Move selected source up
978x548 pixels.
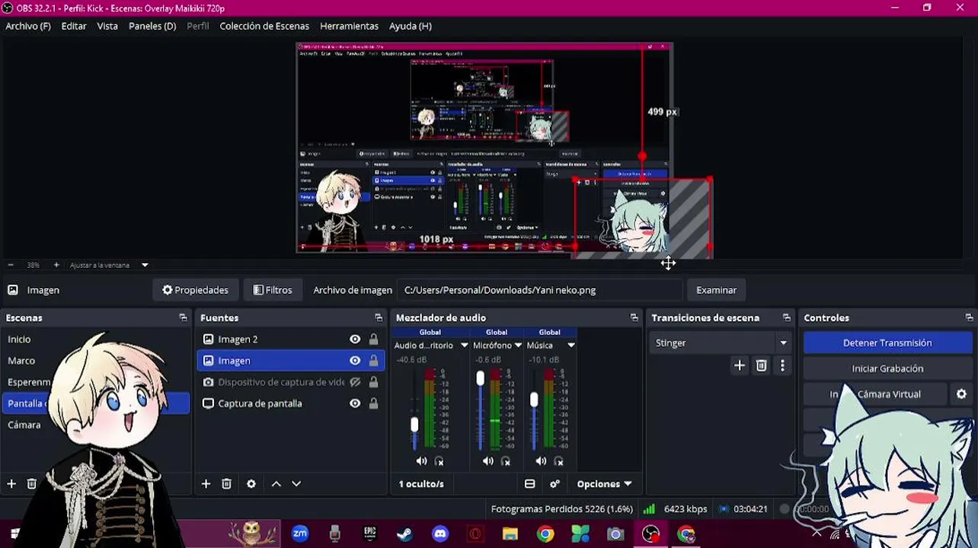click(x=276, y=484)
